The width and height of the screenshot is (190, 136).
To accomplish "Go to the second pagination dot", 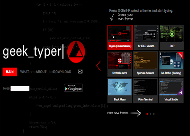I will click(x=150, y=114).
